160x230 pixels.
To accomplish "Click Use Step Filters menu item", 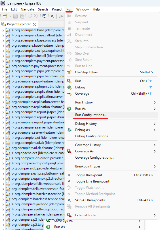I will pos(112,72).
